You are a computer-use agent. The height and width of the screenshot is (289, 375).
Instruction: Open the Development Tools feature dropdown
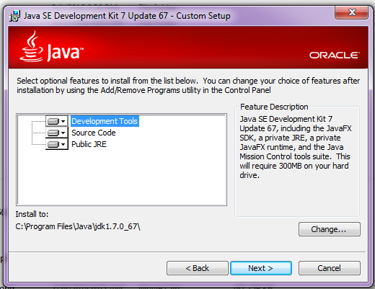[57, 121]
